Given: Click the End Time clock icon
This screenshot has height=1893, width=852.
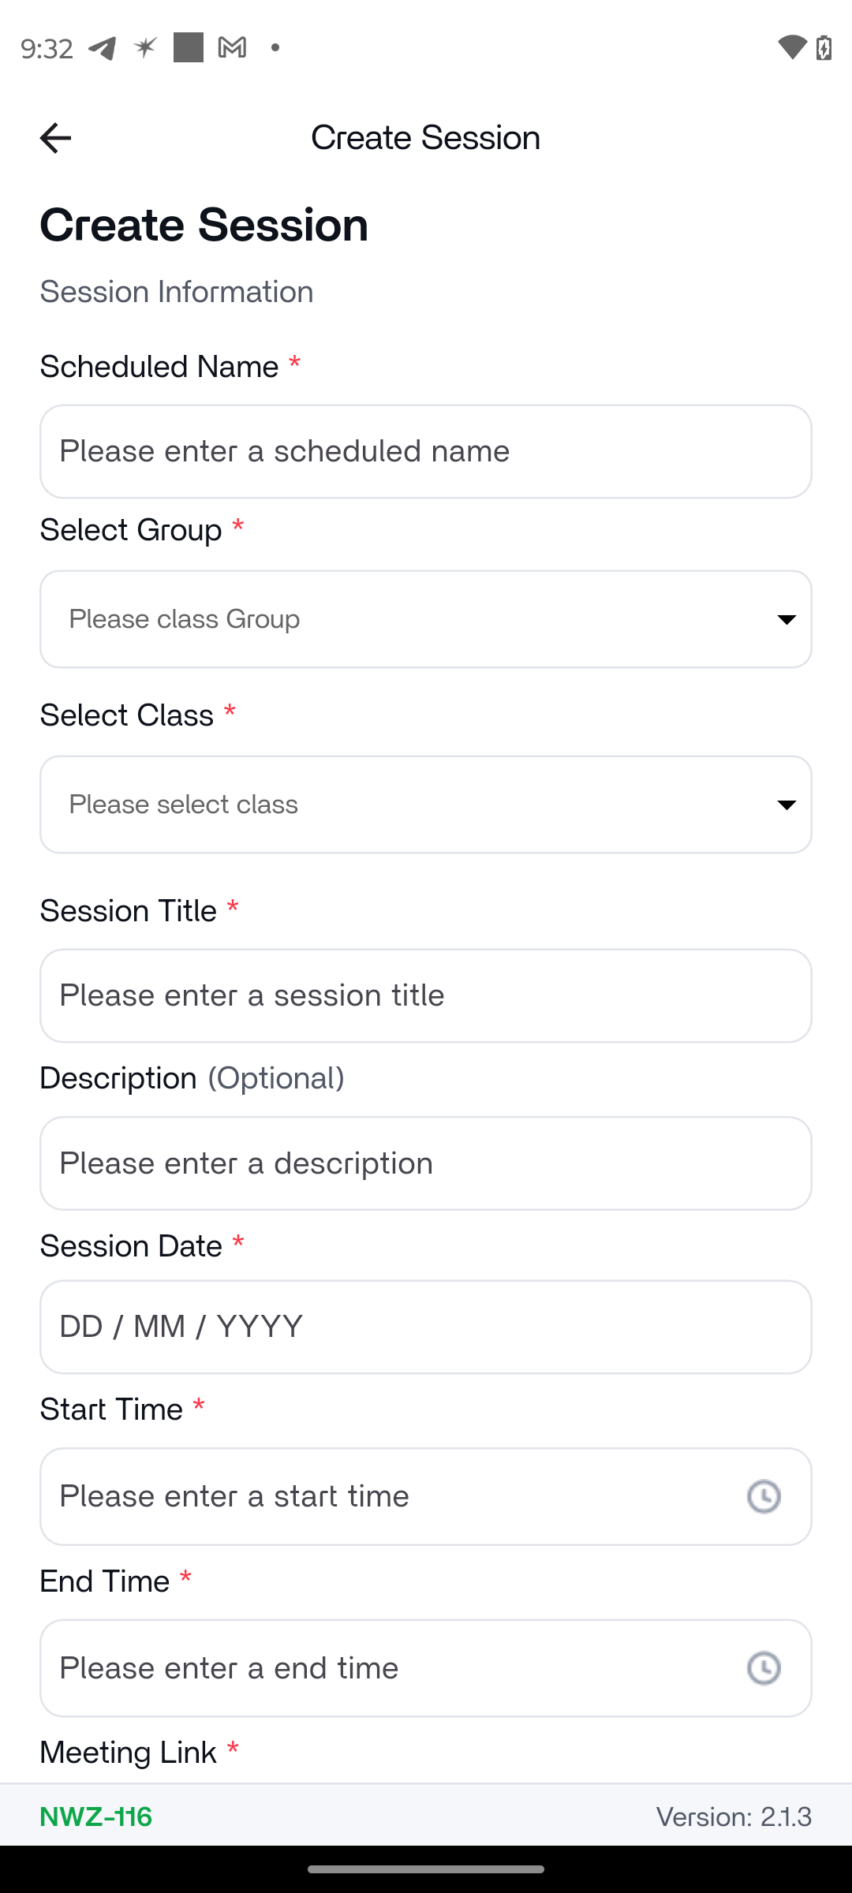Looking at the screenshot, I should (x=763, y=1668).
